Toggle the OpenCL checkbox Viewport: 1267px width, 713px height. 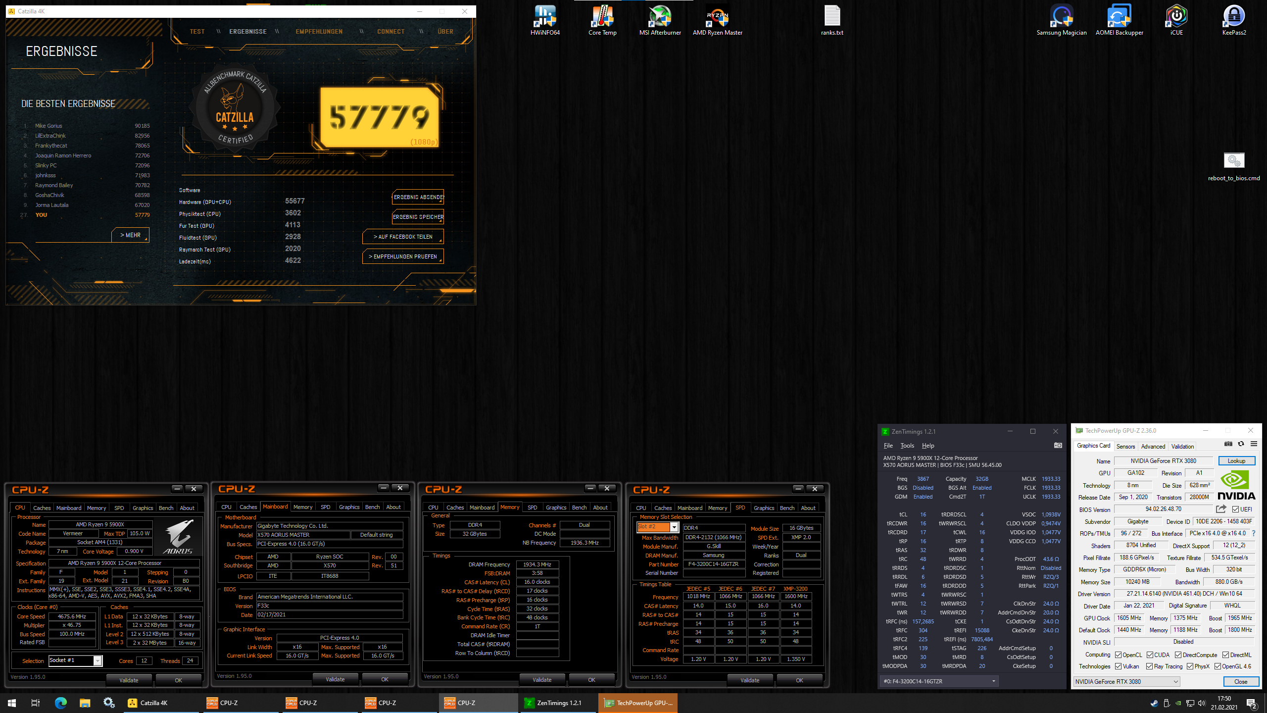click(x=1118, y=655)
